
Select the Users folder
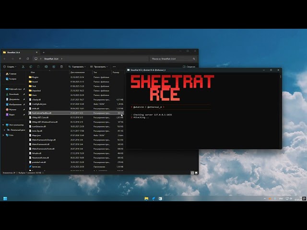[76, 95]
